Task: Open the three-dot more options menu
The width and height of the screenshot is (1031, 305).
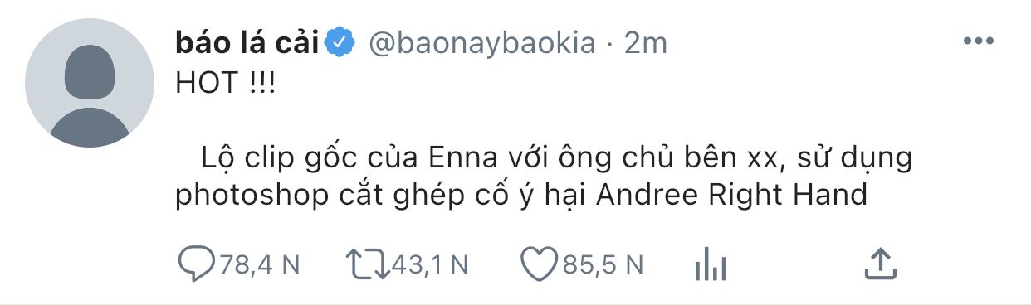Action: pyautogui.click(x=978, y=41)
